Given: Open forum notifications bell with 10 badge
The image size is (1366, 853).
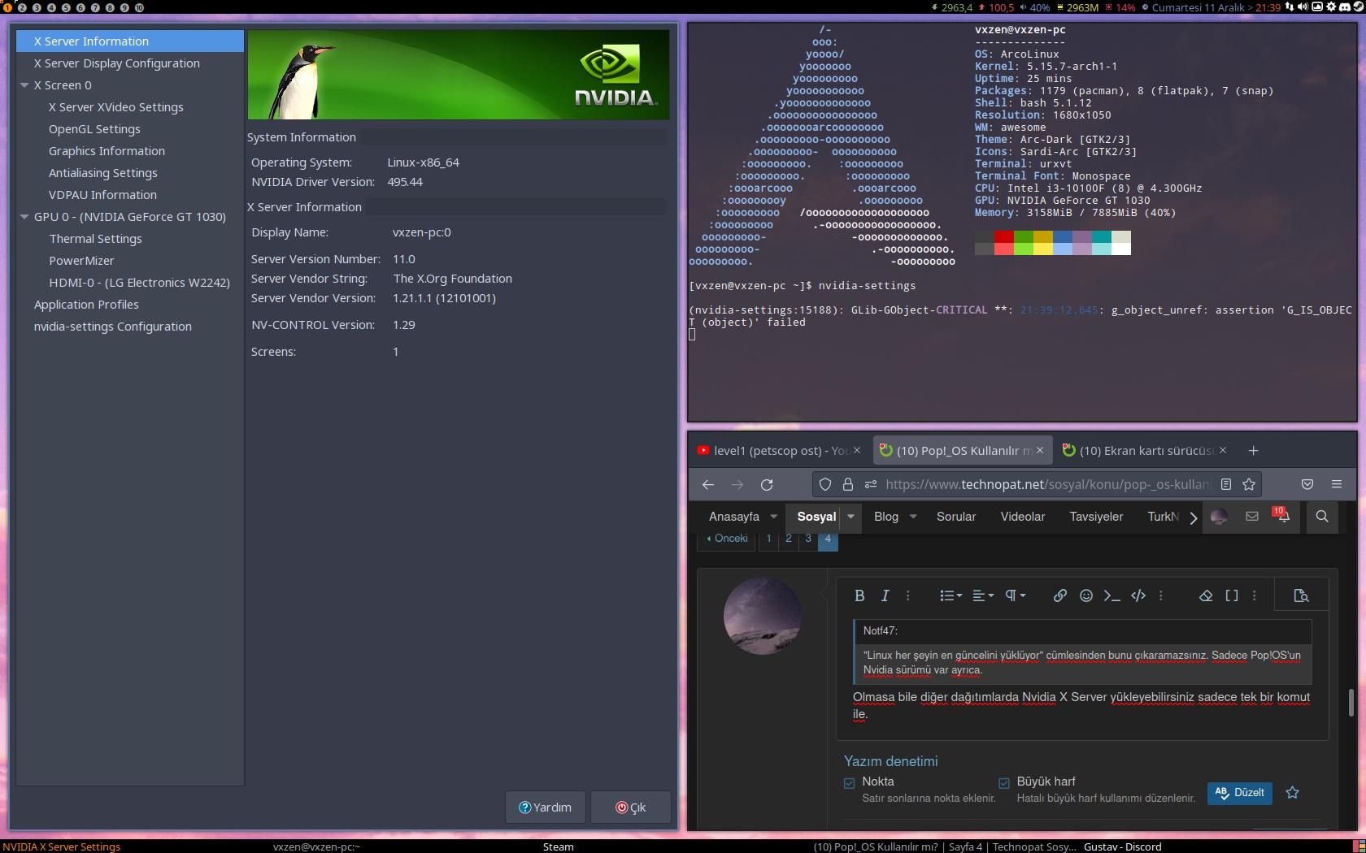Looking at the screenshot, I should [1283, 516].
